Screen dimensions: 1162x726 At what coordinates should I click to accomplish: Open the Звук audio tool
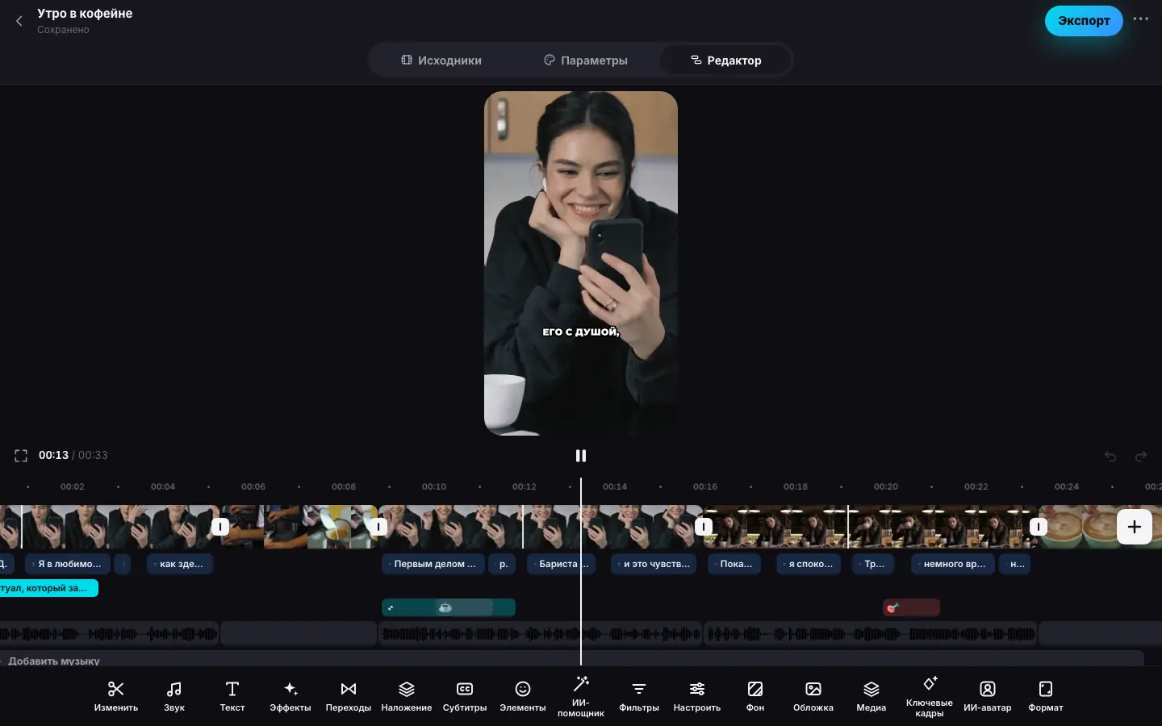point(174,696)
